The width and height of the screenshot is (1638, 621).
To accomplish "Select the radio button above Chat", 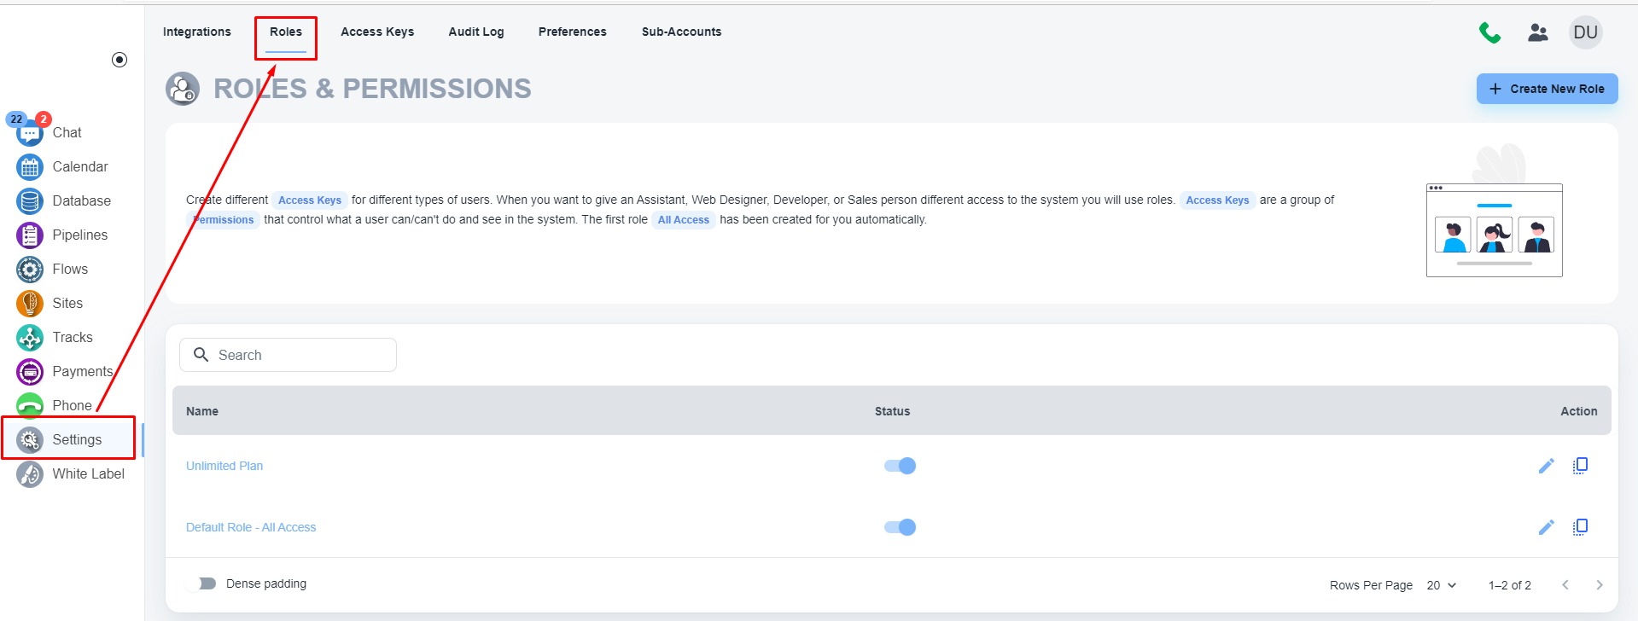I will tap(119, 60).
